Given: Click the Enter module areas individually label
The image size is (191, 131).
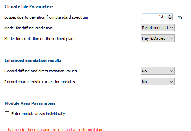Looking at the screenshot, I should coord(38,114).
